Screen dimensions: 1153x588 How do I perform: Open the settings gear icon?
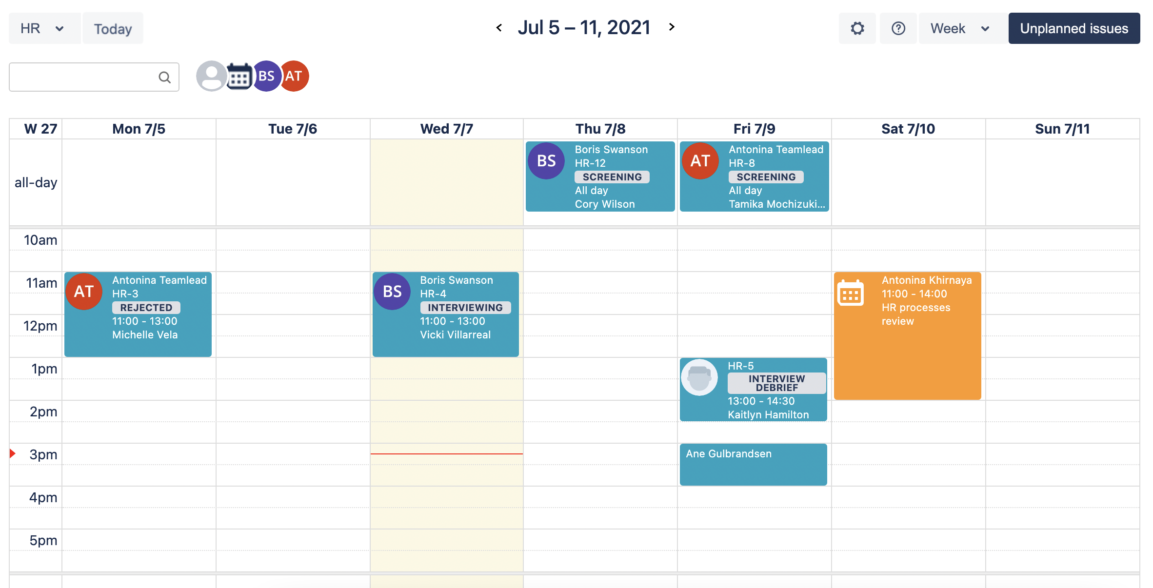857,28
